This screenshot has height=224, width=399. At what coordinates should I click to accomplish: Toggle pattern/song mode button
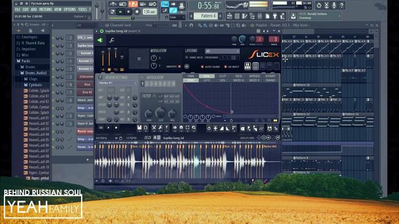tap(112, 12)
